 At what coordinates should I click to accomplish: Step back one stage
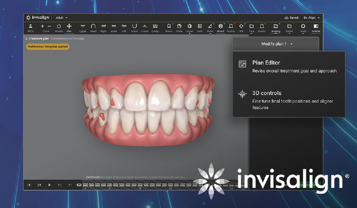(x=39, y=185)
